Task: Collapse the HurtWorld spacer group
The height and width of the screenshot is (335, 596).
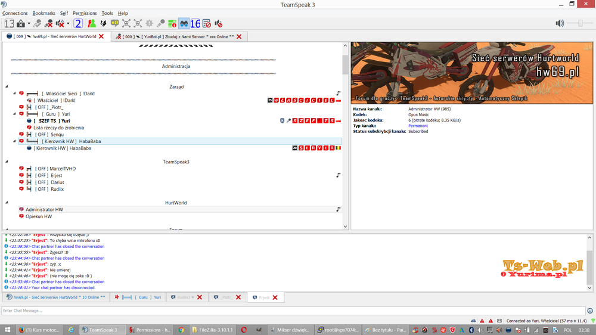Action: [7, 203]
